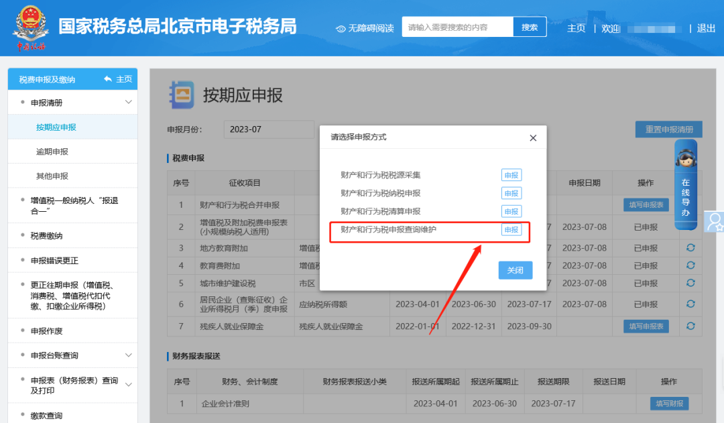Screen dimensions: 724x423
Task: Click the refresh icon for 城市维护建设税 row
Action: 690,284
